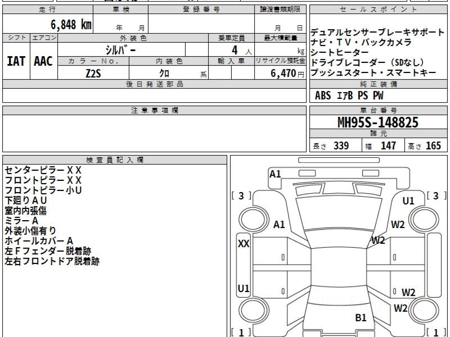
Task: Click the 注意事項欄 header
Action: (154, 110)
